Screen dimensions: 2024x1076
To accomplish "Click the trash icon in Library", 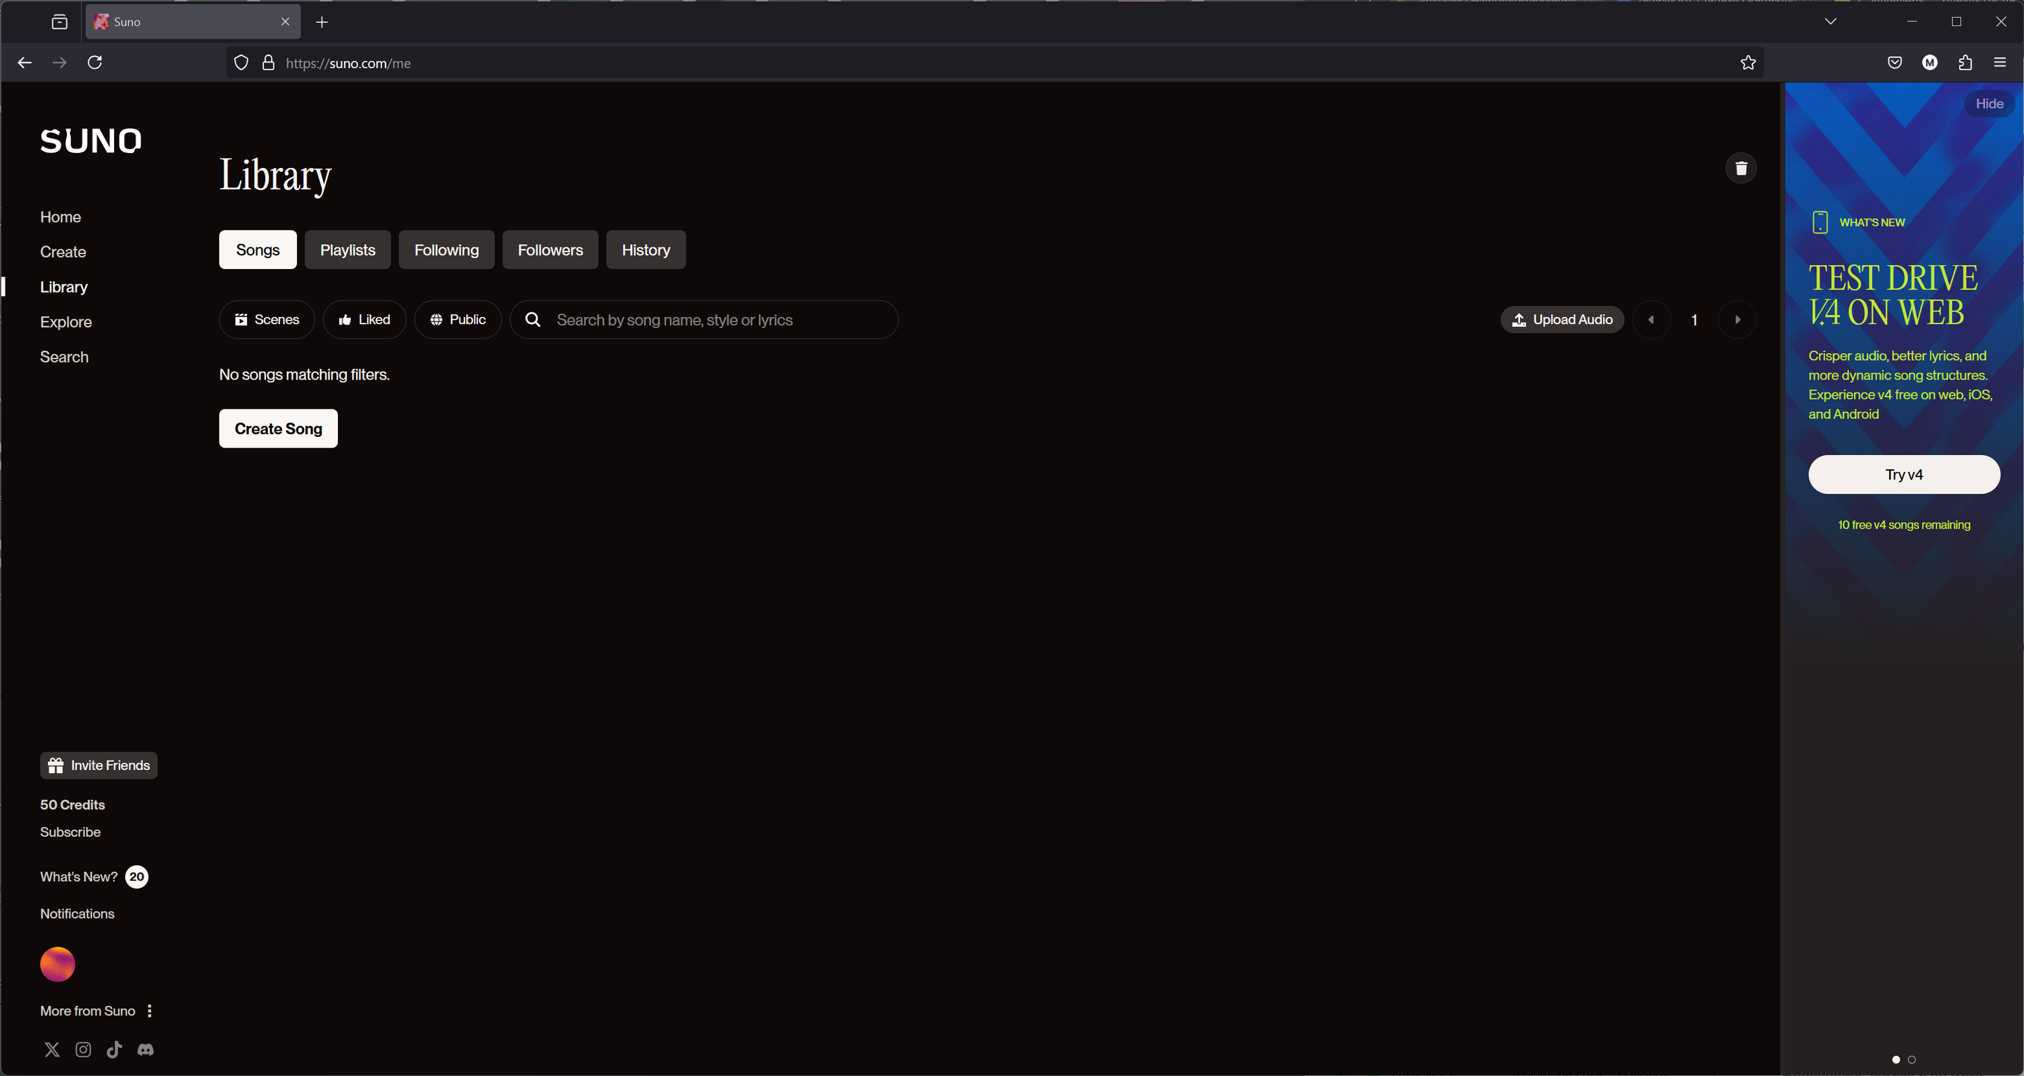I will [1741, 168].
